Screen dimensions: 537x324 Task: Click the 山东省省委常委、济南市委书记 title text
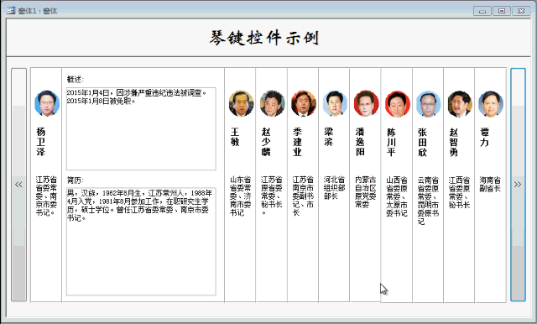coord(241,196)
